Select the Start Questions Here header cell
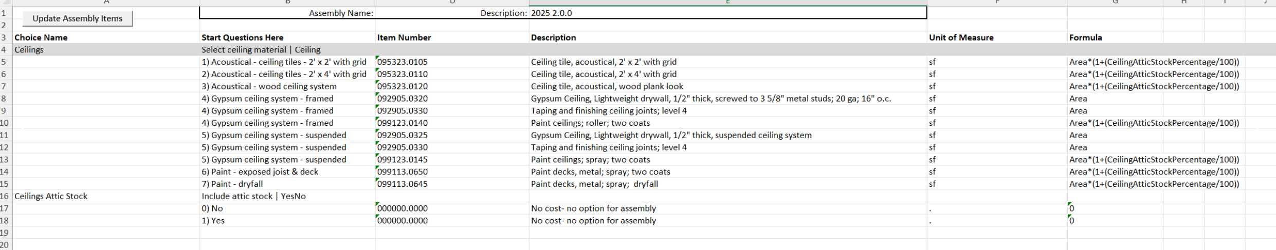The height and width of the screenshot is (250, 1276). coord(242,37)
